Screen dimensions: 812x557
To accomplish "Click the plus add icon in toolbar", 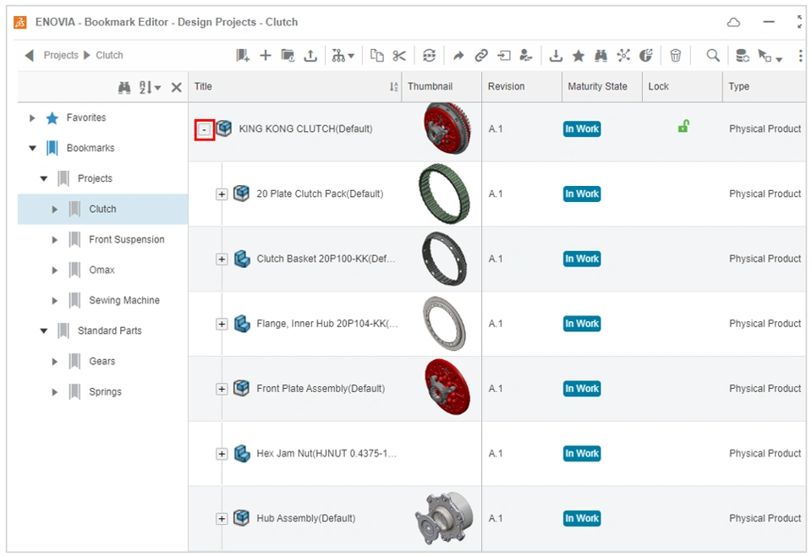I will 265,56.
